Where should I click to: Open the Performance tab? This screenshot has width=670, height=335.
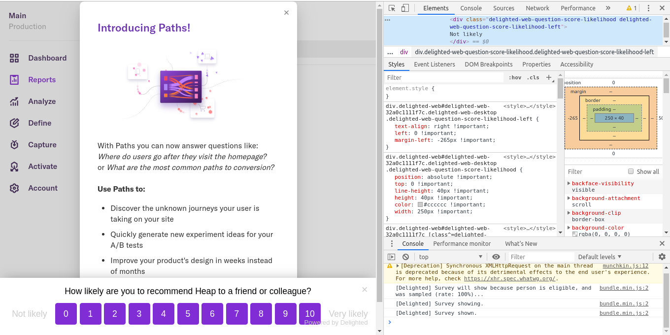click(578, 8)
